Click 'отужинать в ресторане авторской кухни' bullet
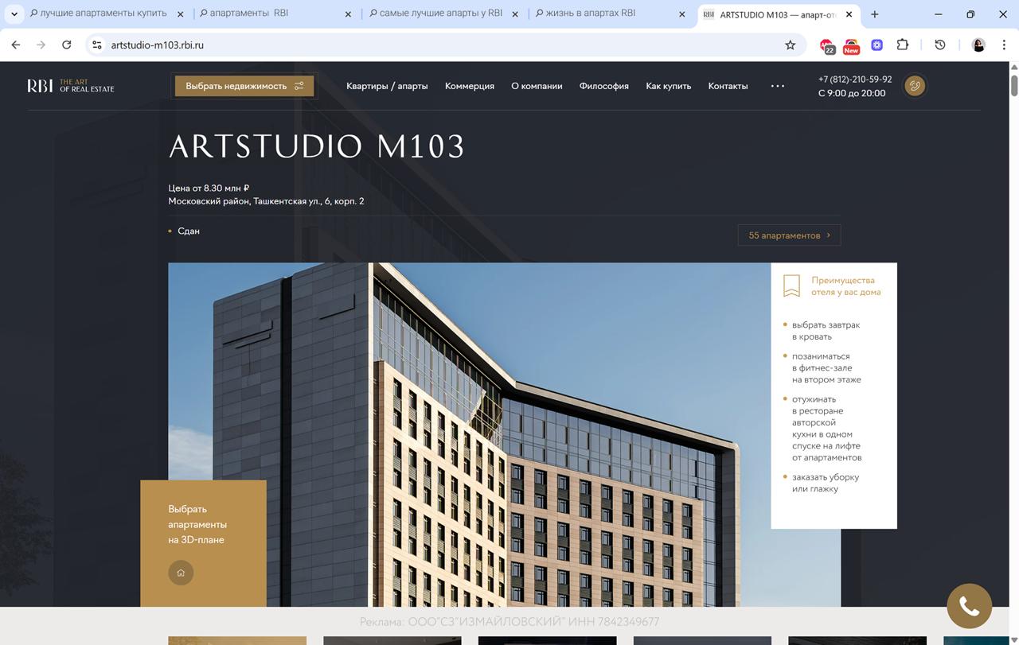The image size is (1019, 645). [826, 429]
